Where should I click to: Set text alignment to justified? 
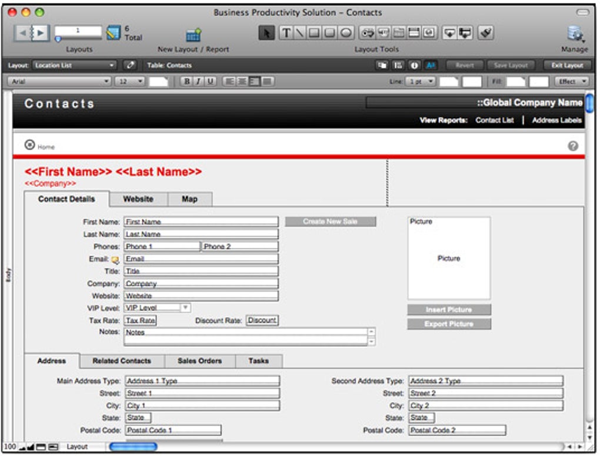pos(267,82)
